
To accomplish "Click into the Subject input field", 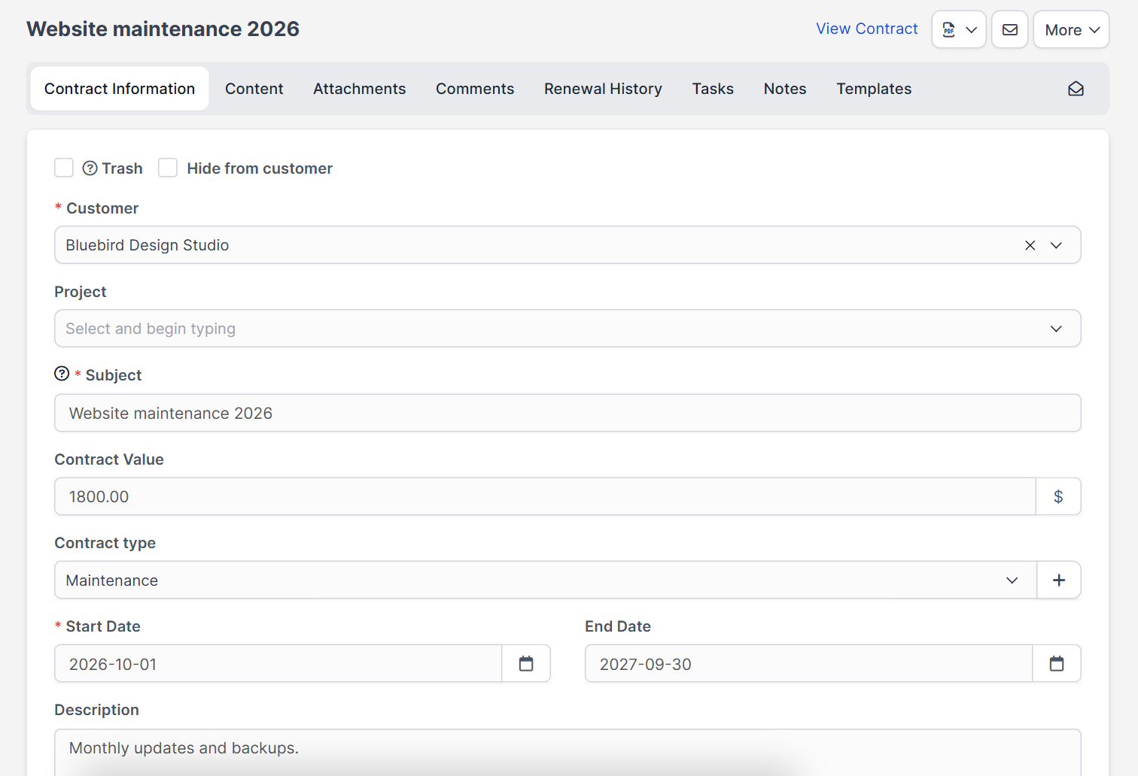I will coord(567,413).
